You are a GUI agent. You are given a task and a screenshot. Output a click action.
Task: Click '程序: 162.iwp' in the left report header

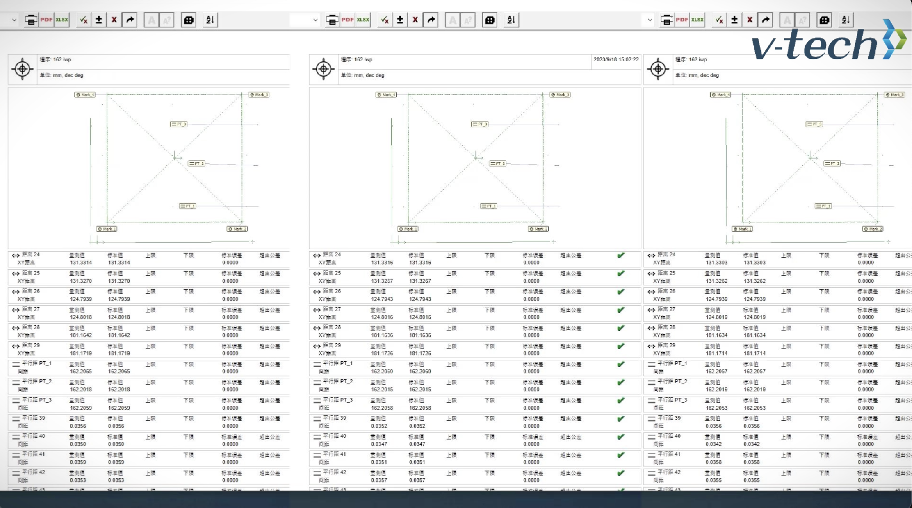56,59
